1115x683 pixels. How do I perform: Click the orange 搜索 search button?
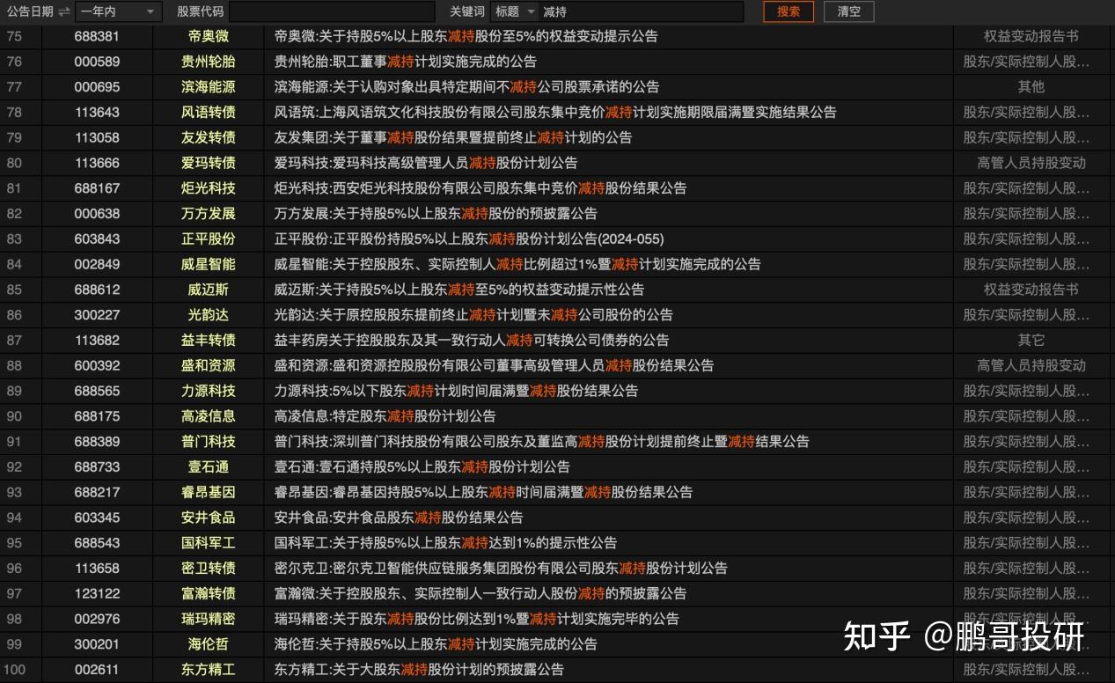click(x=788, y=11)
